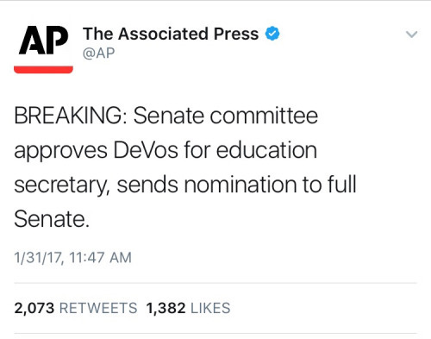Screen dimensions: 431x339
Task: View the 1,382 likes count
Action: point(166,308)
